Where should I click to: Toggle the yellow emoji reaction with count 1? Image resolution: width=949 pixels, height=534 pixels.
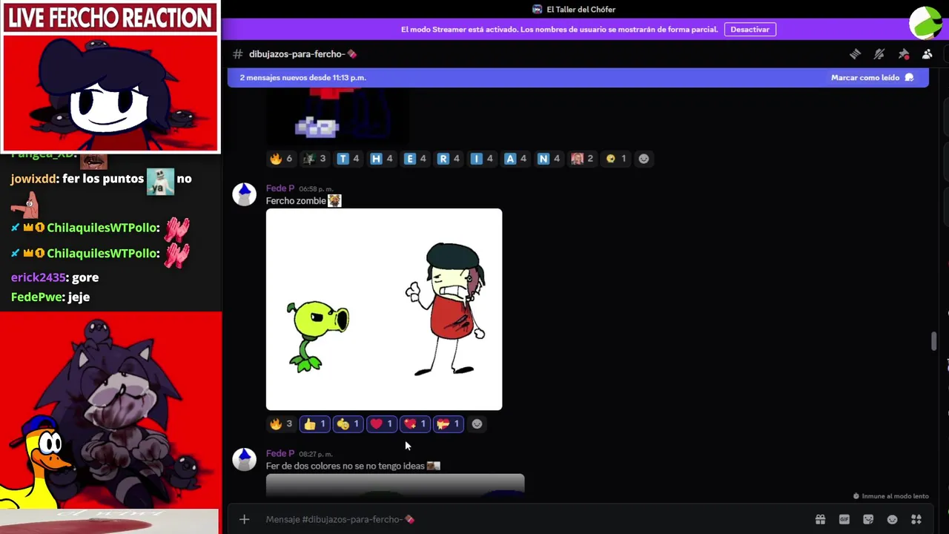(x=615, y=159)
